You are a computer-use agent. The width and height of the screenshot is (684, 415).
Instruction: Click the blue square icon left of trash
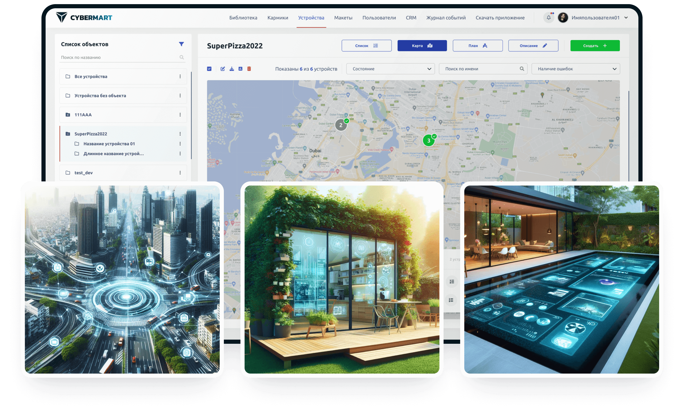click(x=240, y=69)
